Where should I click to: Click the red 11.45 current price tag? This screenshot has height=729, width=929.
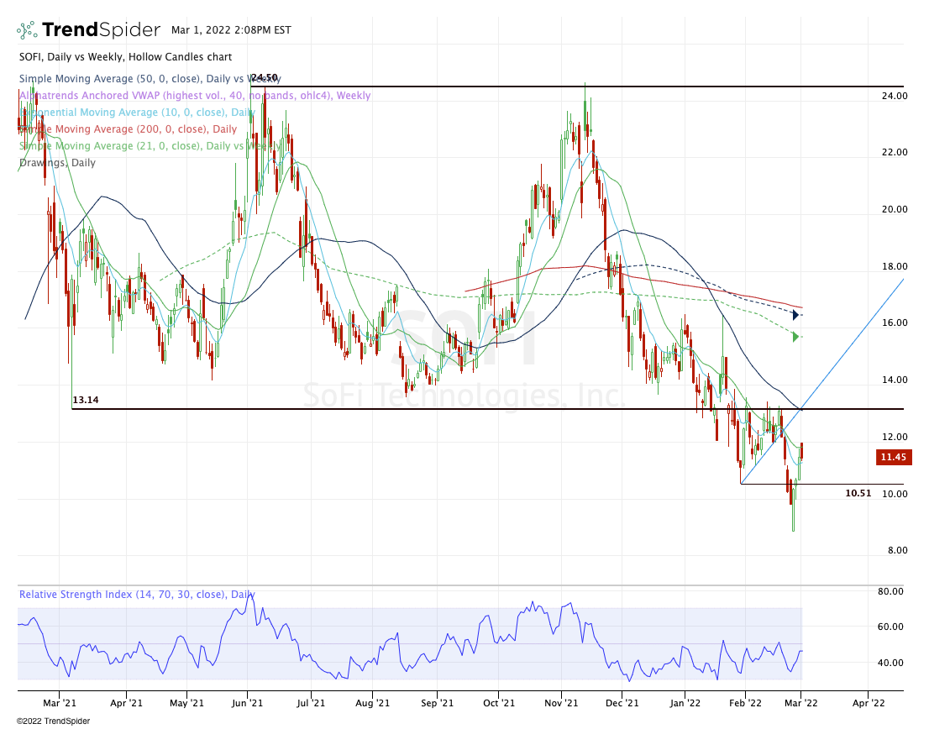pyautogui.click(x=893, y=458)
